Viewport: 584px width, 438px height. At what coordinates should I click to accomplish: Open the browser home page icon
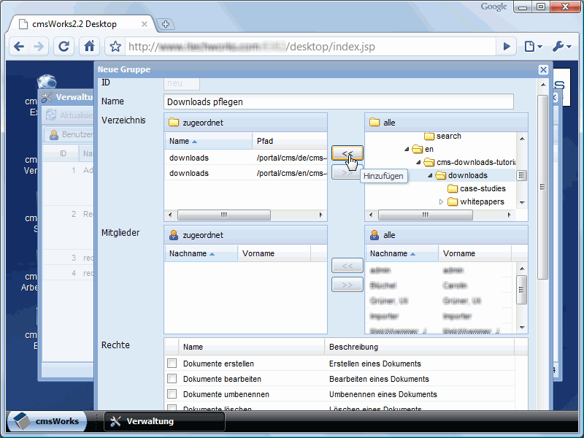coord(89,47)
